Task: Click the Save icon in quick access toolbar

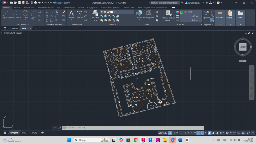Action: point(20,3)
